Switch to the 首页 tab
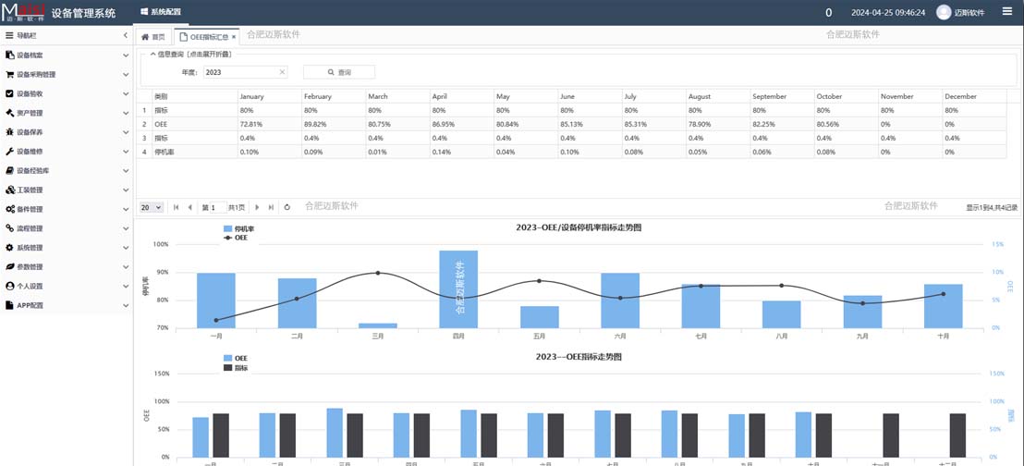This screenshot has width=1024, height=466. click(x=152, y=37)
